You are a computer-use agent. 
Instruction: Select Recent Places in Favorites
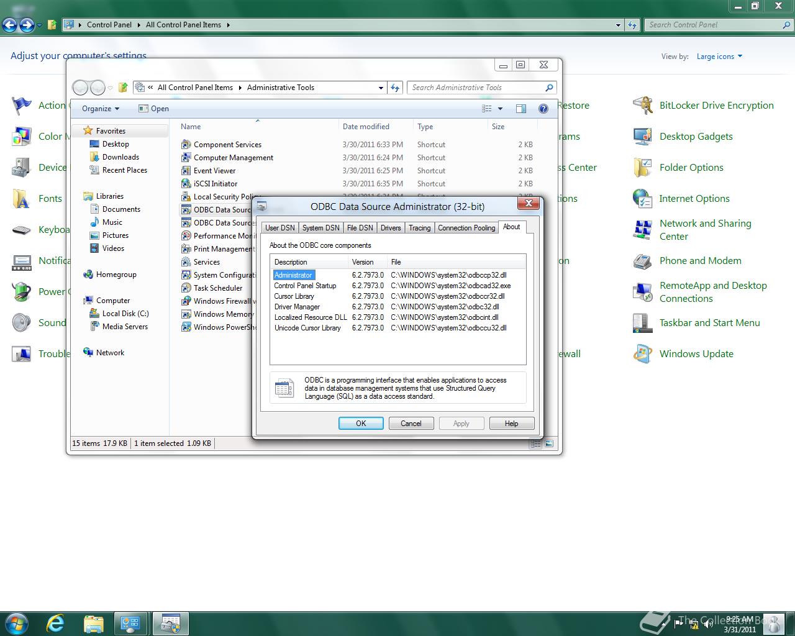click(124, 170)
